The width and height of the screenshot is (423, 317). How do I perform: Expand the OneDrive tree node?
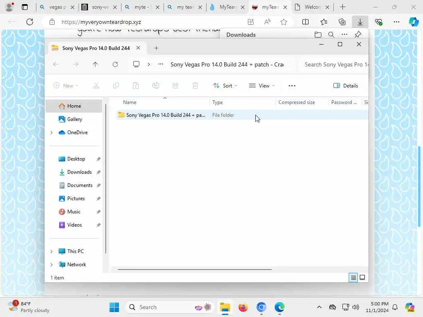[x=52, y=132]
